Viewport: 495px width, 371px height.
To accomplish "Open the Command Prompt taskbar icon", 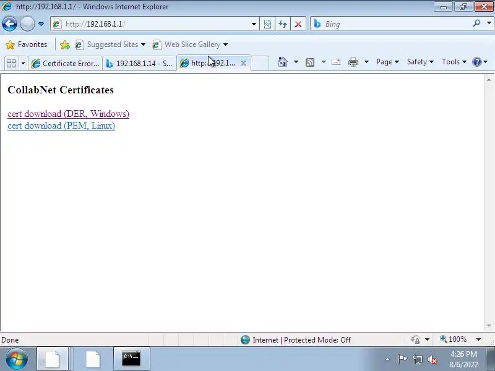I will point(131,359).
